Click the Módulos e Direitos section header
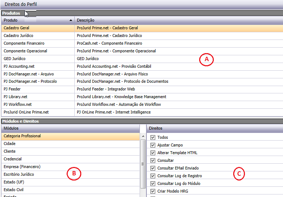The height and width of the screenshot is (197, 283). (142, 121)
